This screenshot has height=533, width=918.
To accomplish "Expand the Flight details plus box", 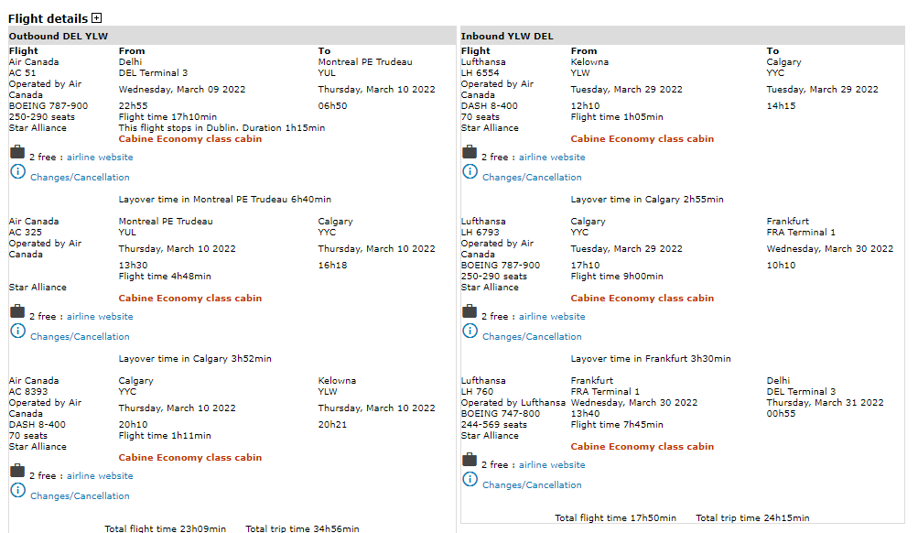I will (97, 18).
